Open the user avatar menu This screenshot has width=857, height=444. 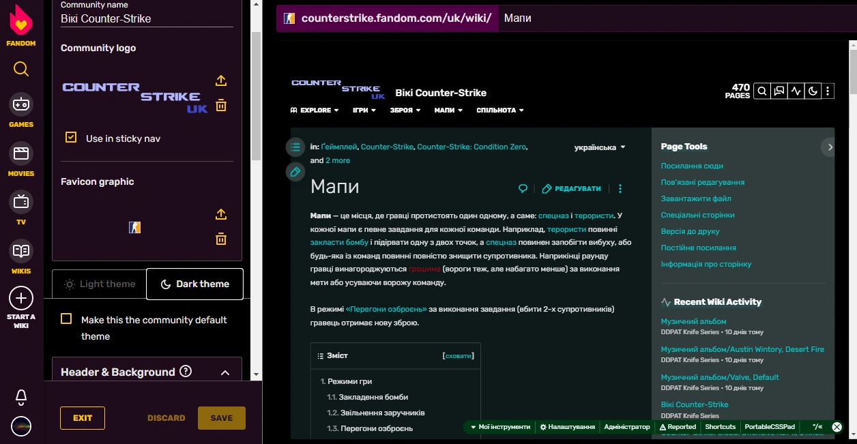coord(21,426)
